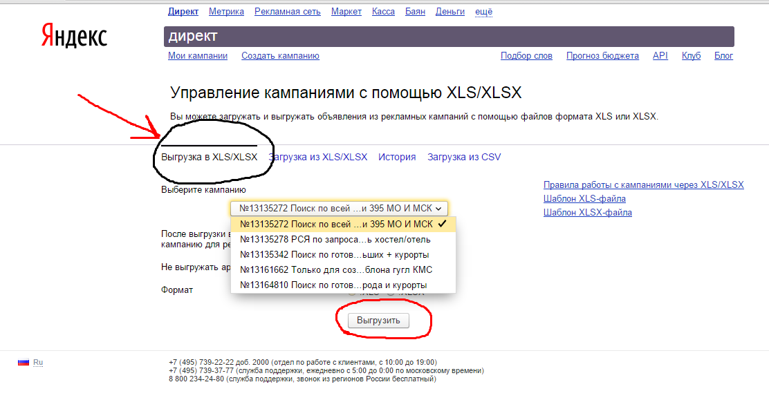
Task: Click the Выгрузить button
Action: [x=378, y=320]
